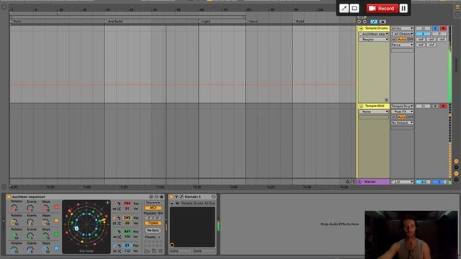Toggle the red ring enable square
This screenshot has height=259, width=461.
tap(56, 207)
